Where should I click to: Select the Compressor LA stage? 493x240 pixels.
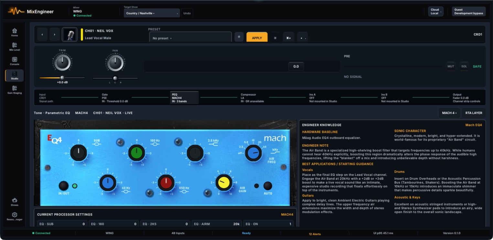pyautogui.click(x=252, y=98)
